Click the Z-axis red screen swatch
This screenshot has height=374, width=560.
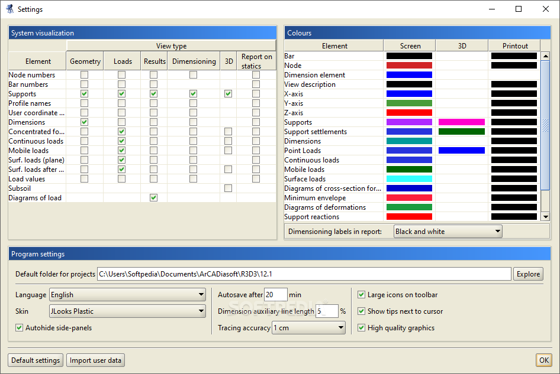point(409,113)
